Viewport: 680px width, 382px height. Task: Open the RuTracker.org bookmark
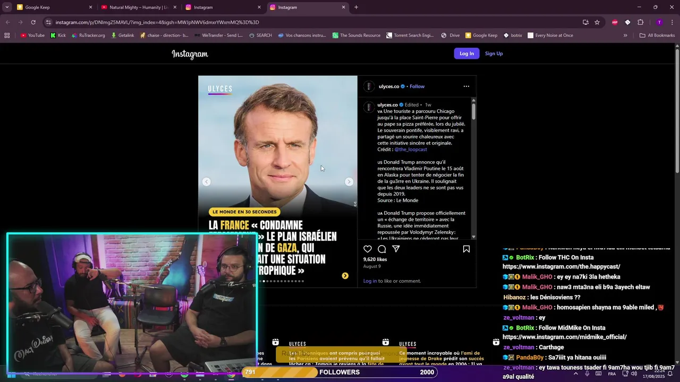(88, 36)
